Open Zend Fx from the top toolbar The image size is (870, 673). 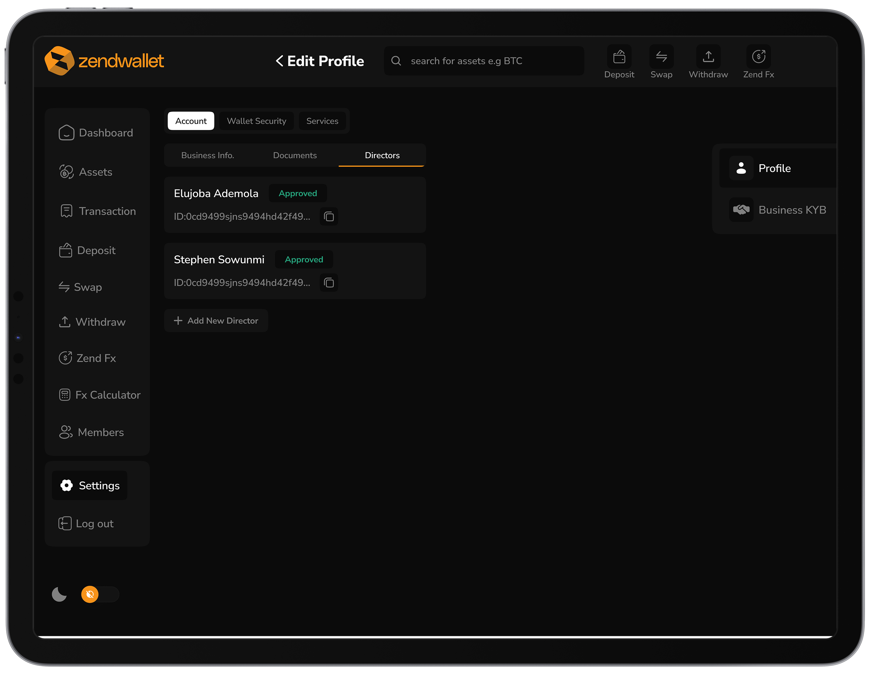click(758, 62)
